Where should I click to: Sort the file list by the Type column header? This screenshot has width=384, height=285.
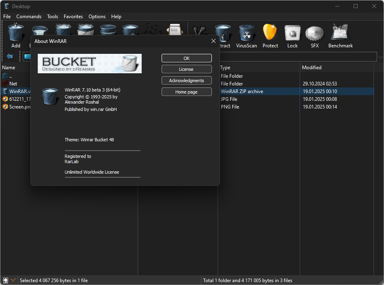coord(225,67)
